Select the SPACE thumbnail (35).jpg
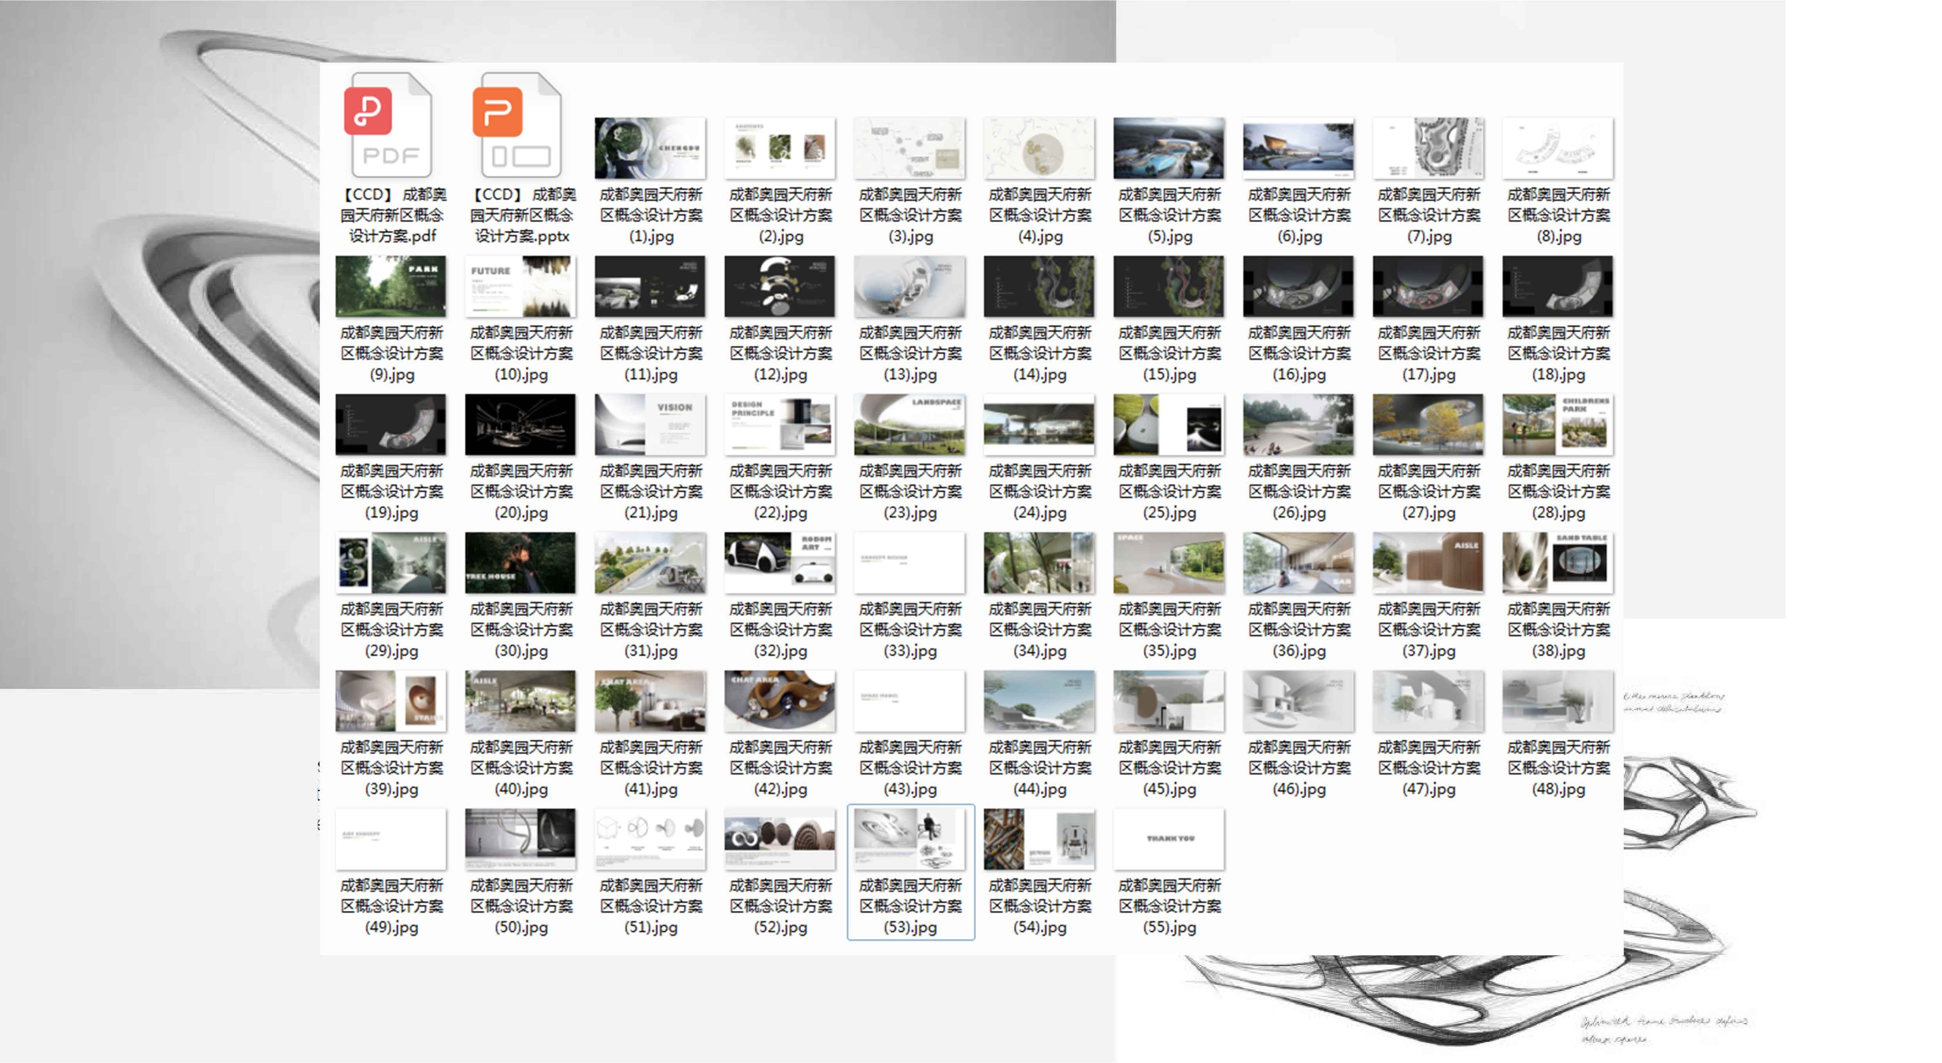Image resolution: width=1942 pixels, height=1063 pixels. click(x=1169, y=563)
